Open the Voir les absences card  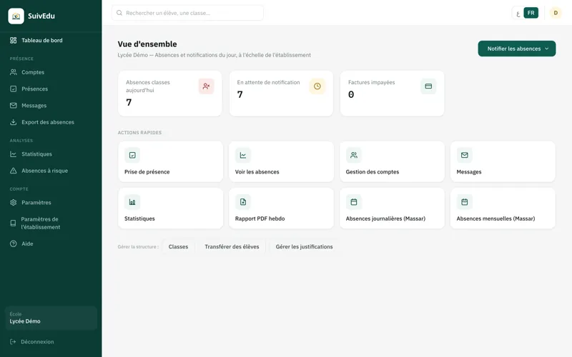pyautogui.click(x=281, y=161)
